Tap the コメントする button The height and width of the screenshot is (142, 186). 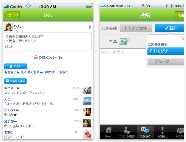point(15,81)
